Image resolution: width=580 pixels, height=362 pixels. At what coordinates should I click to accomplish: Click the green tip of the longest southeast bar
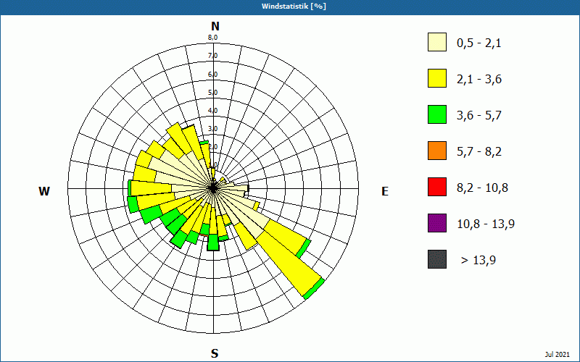(x=314, y=288)
